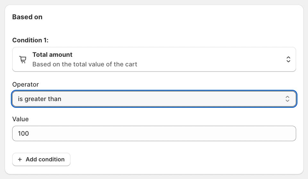Expand the Operator select box
308x179 pixels.
[x=154, y=99]
